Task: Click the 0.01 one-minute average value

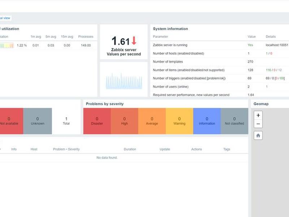Action: point(35,46)
